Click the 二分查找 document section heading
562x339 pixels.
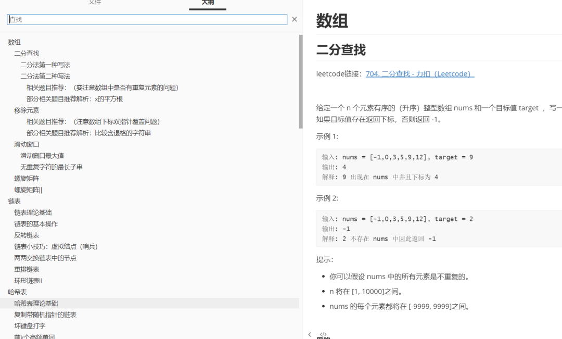coord(341,49)
